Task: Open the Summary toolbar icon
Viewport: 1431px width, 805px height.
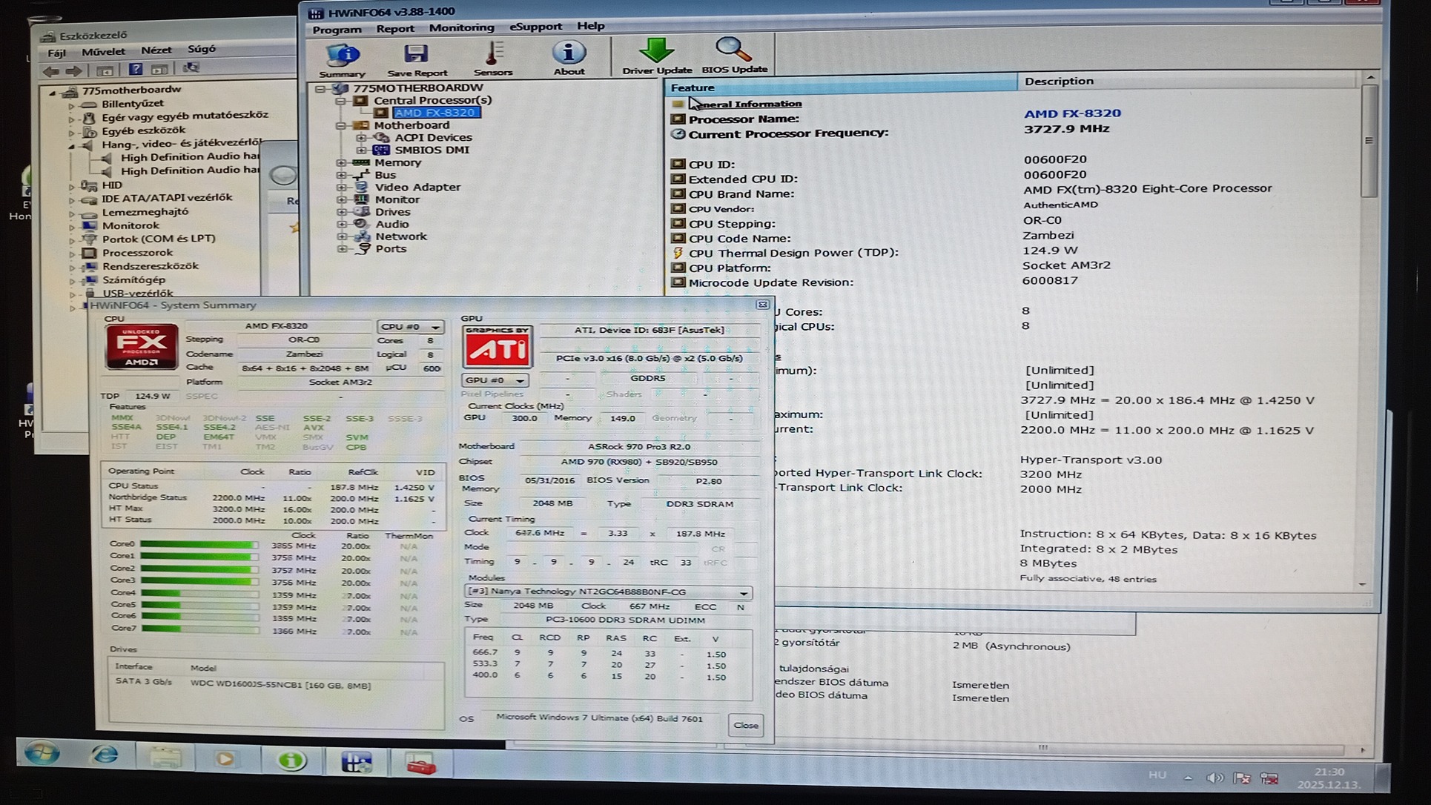Action: 342,54
